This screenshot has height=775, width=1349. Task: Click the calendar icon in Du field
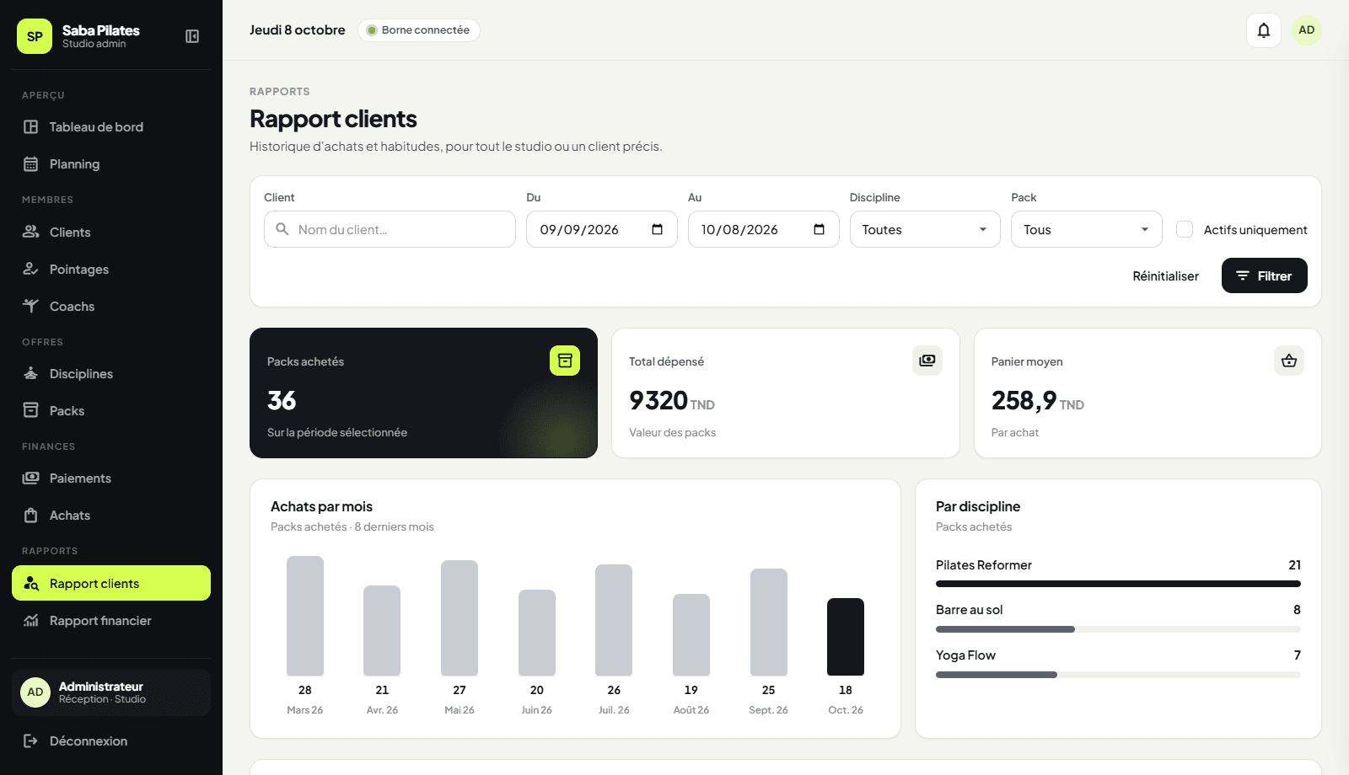[658, 229]
